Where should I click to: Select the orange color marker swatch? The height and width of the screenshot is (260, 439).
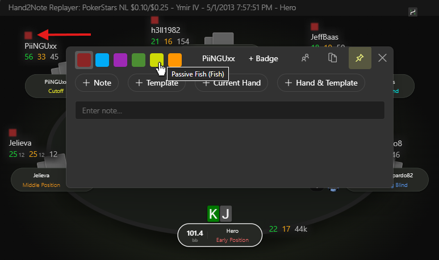tap(175, 60)
